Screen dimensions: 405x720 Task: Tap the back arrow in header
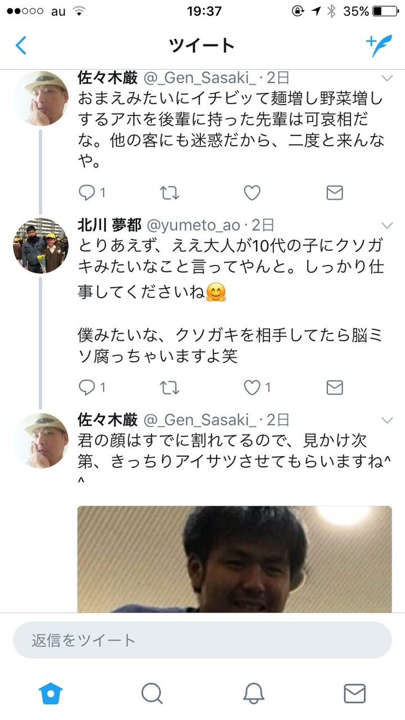coord(21,45)
